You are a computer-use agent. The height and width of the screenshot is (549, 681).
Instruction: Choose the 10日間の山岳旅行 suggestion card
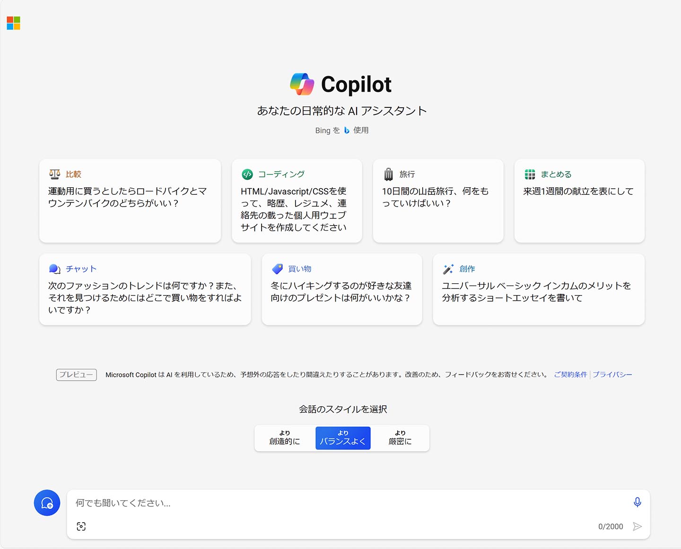[x=438, y=201]
